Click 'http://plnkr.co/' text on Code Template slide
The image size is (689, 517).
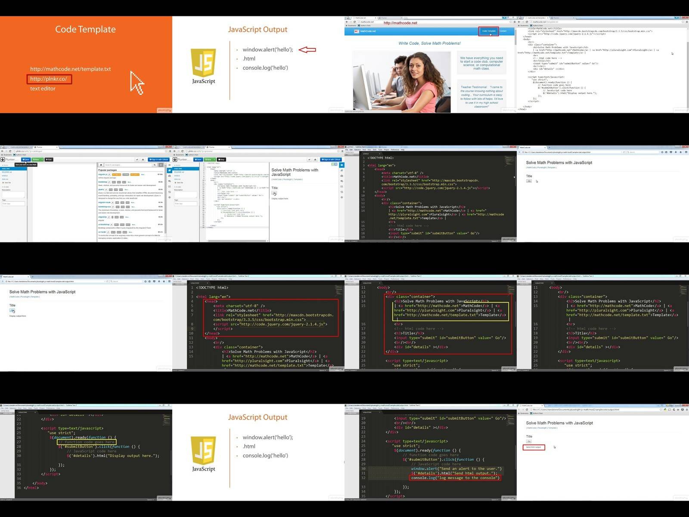[x=49, y=79]
